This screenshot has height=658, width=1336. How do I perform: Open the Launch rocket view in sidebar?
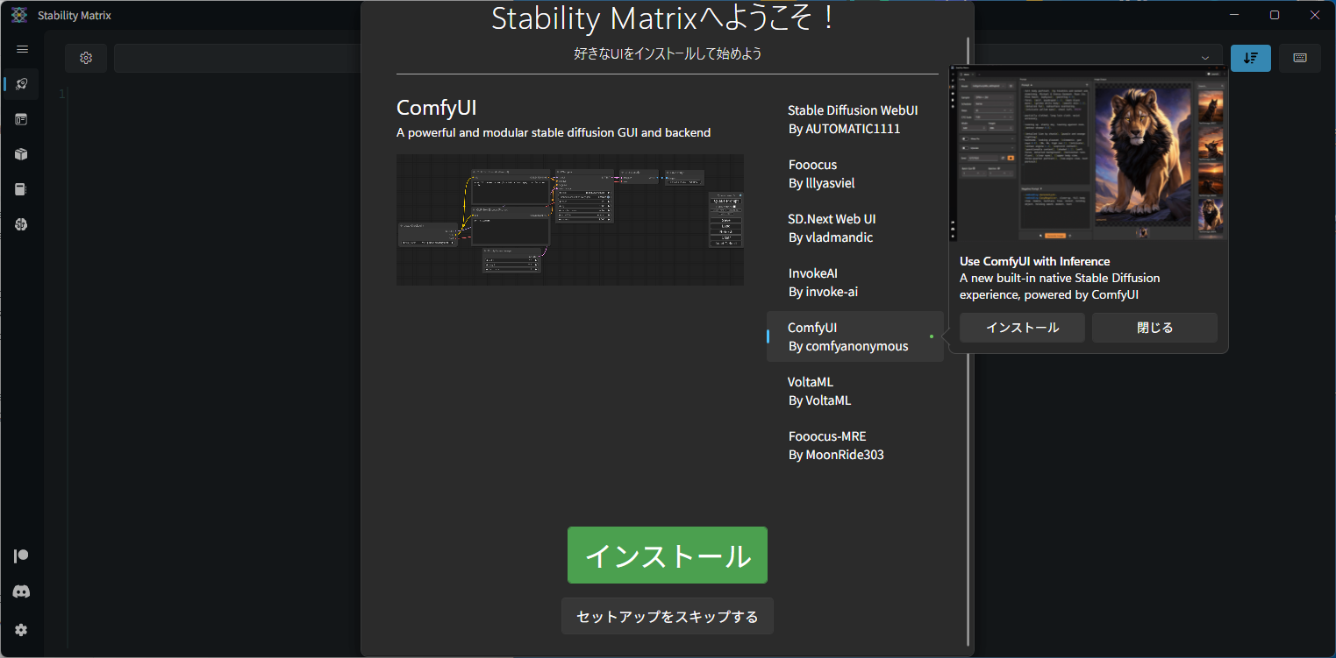point(21,84)
